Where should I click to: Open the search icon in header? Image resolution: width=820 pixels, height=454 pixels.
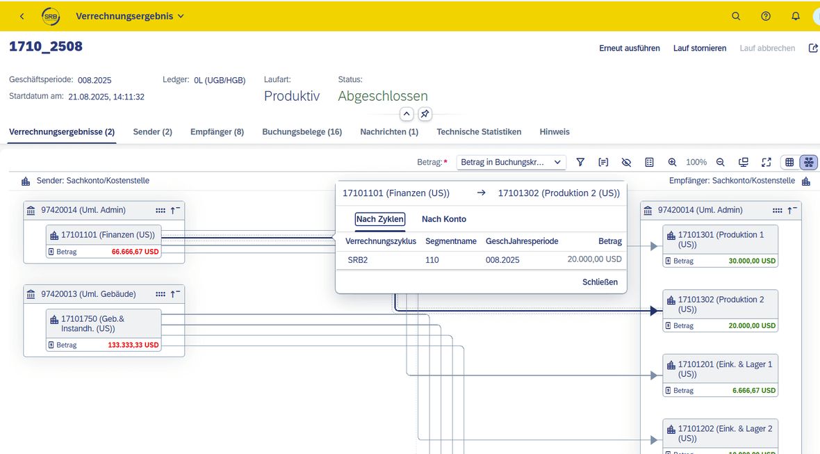pyautogui.click(x=736, y=16)
